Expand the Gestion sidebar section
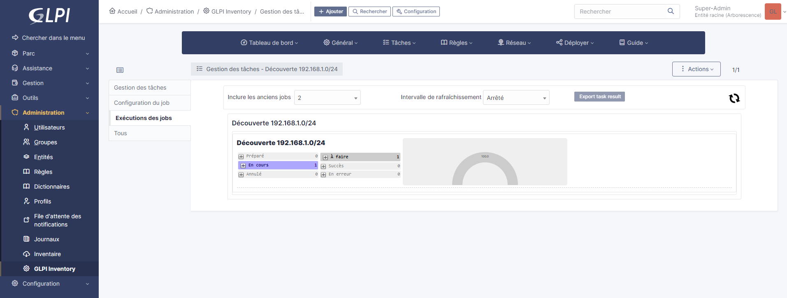This screenshot has width=787, height=298. [49, 83]
